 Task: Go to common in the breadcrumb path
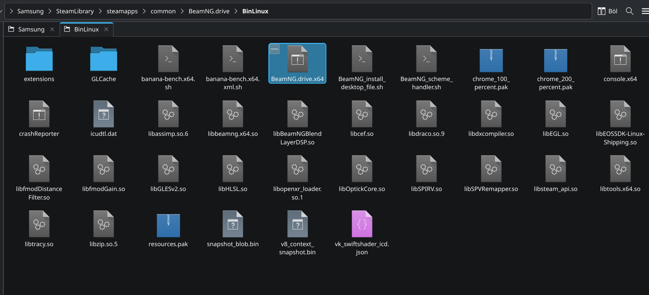click(163, 11)
